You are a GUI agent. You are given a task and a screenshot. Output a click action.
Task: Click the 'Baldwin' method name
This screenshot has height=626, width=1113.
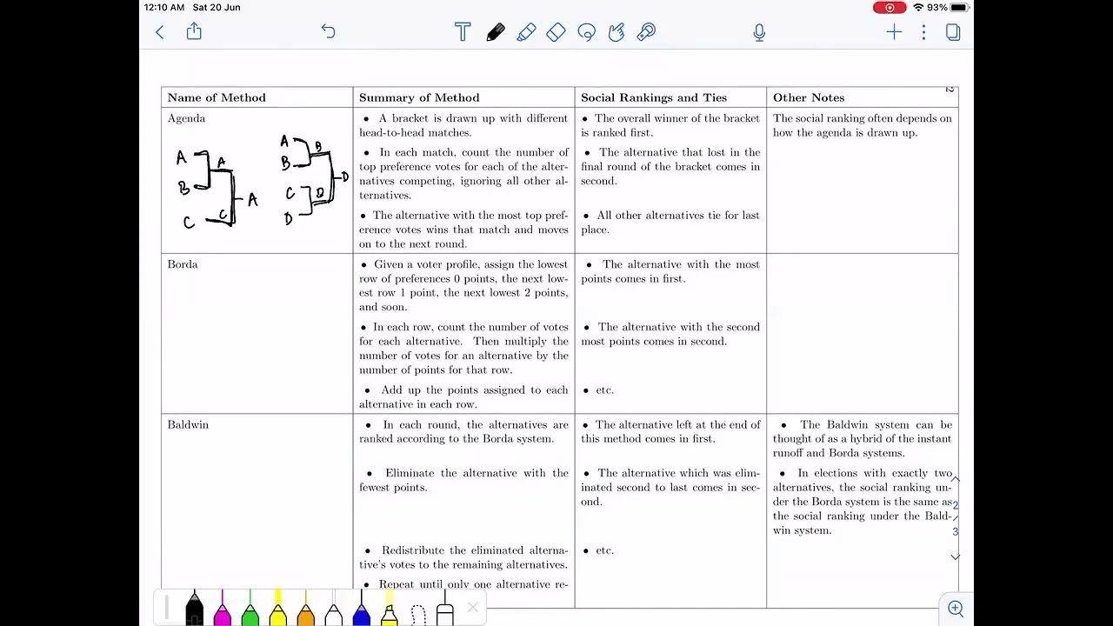(188, 424)
